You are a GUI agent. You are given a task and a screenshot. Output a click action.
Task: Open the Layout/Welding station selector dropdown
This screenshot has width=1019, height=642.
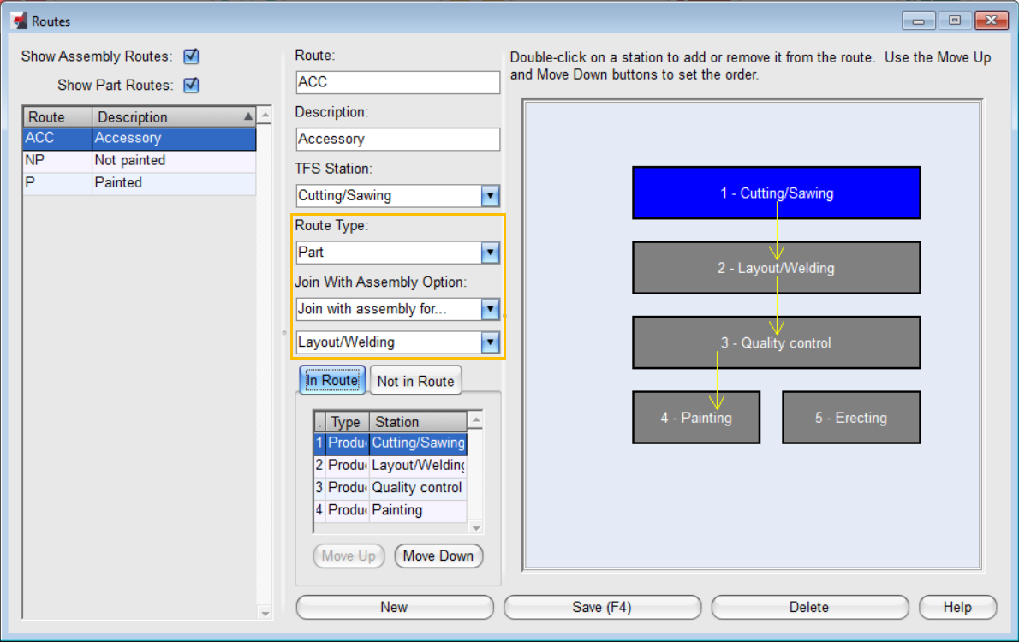click(490, 342)
